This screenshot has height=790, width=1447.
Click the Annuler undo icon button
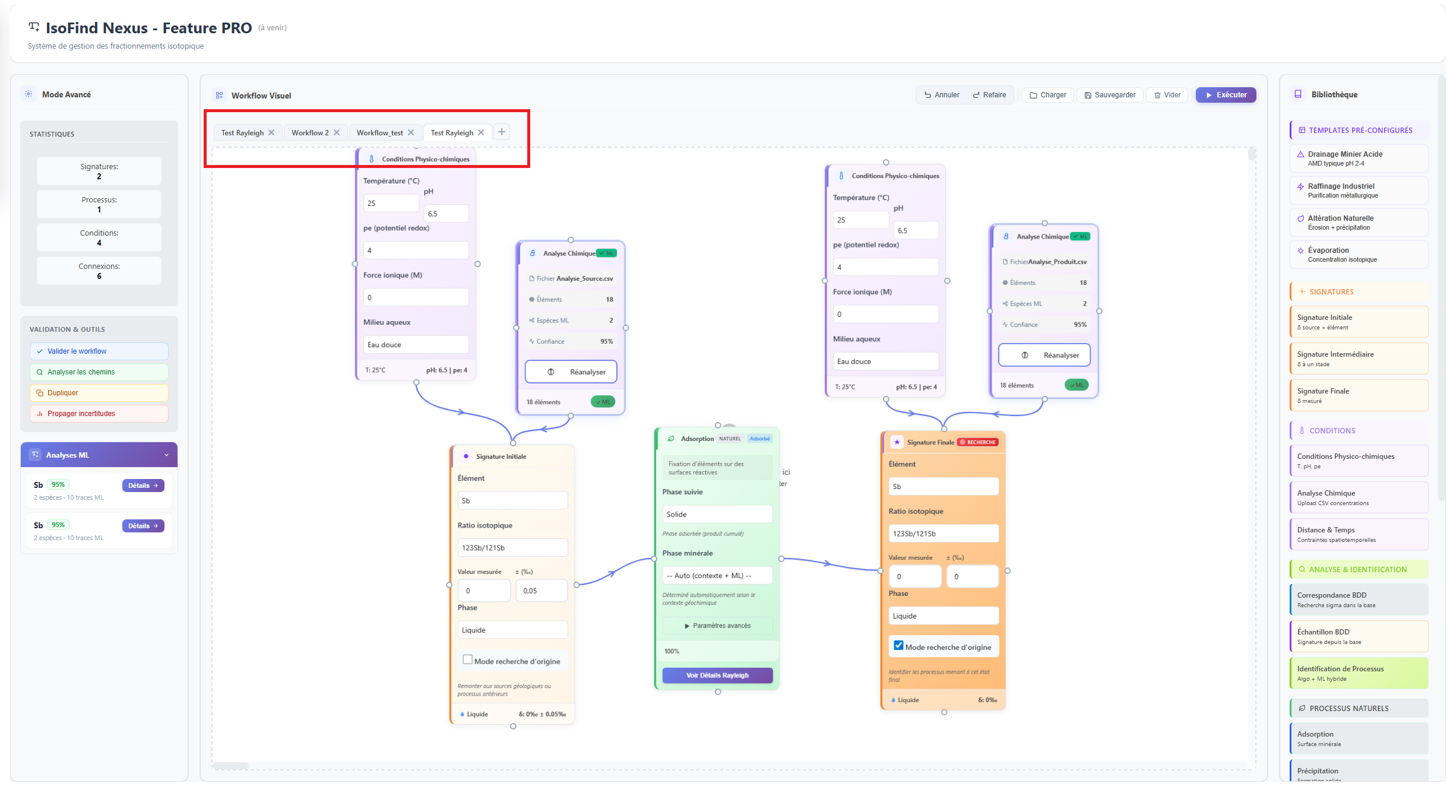[x=941, y=95]
